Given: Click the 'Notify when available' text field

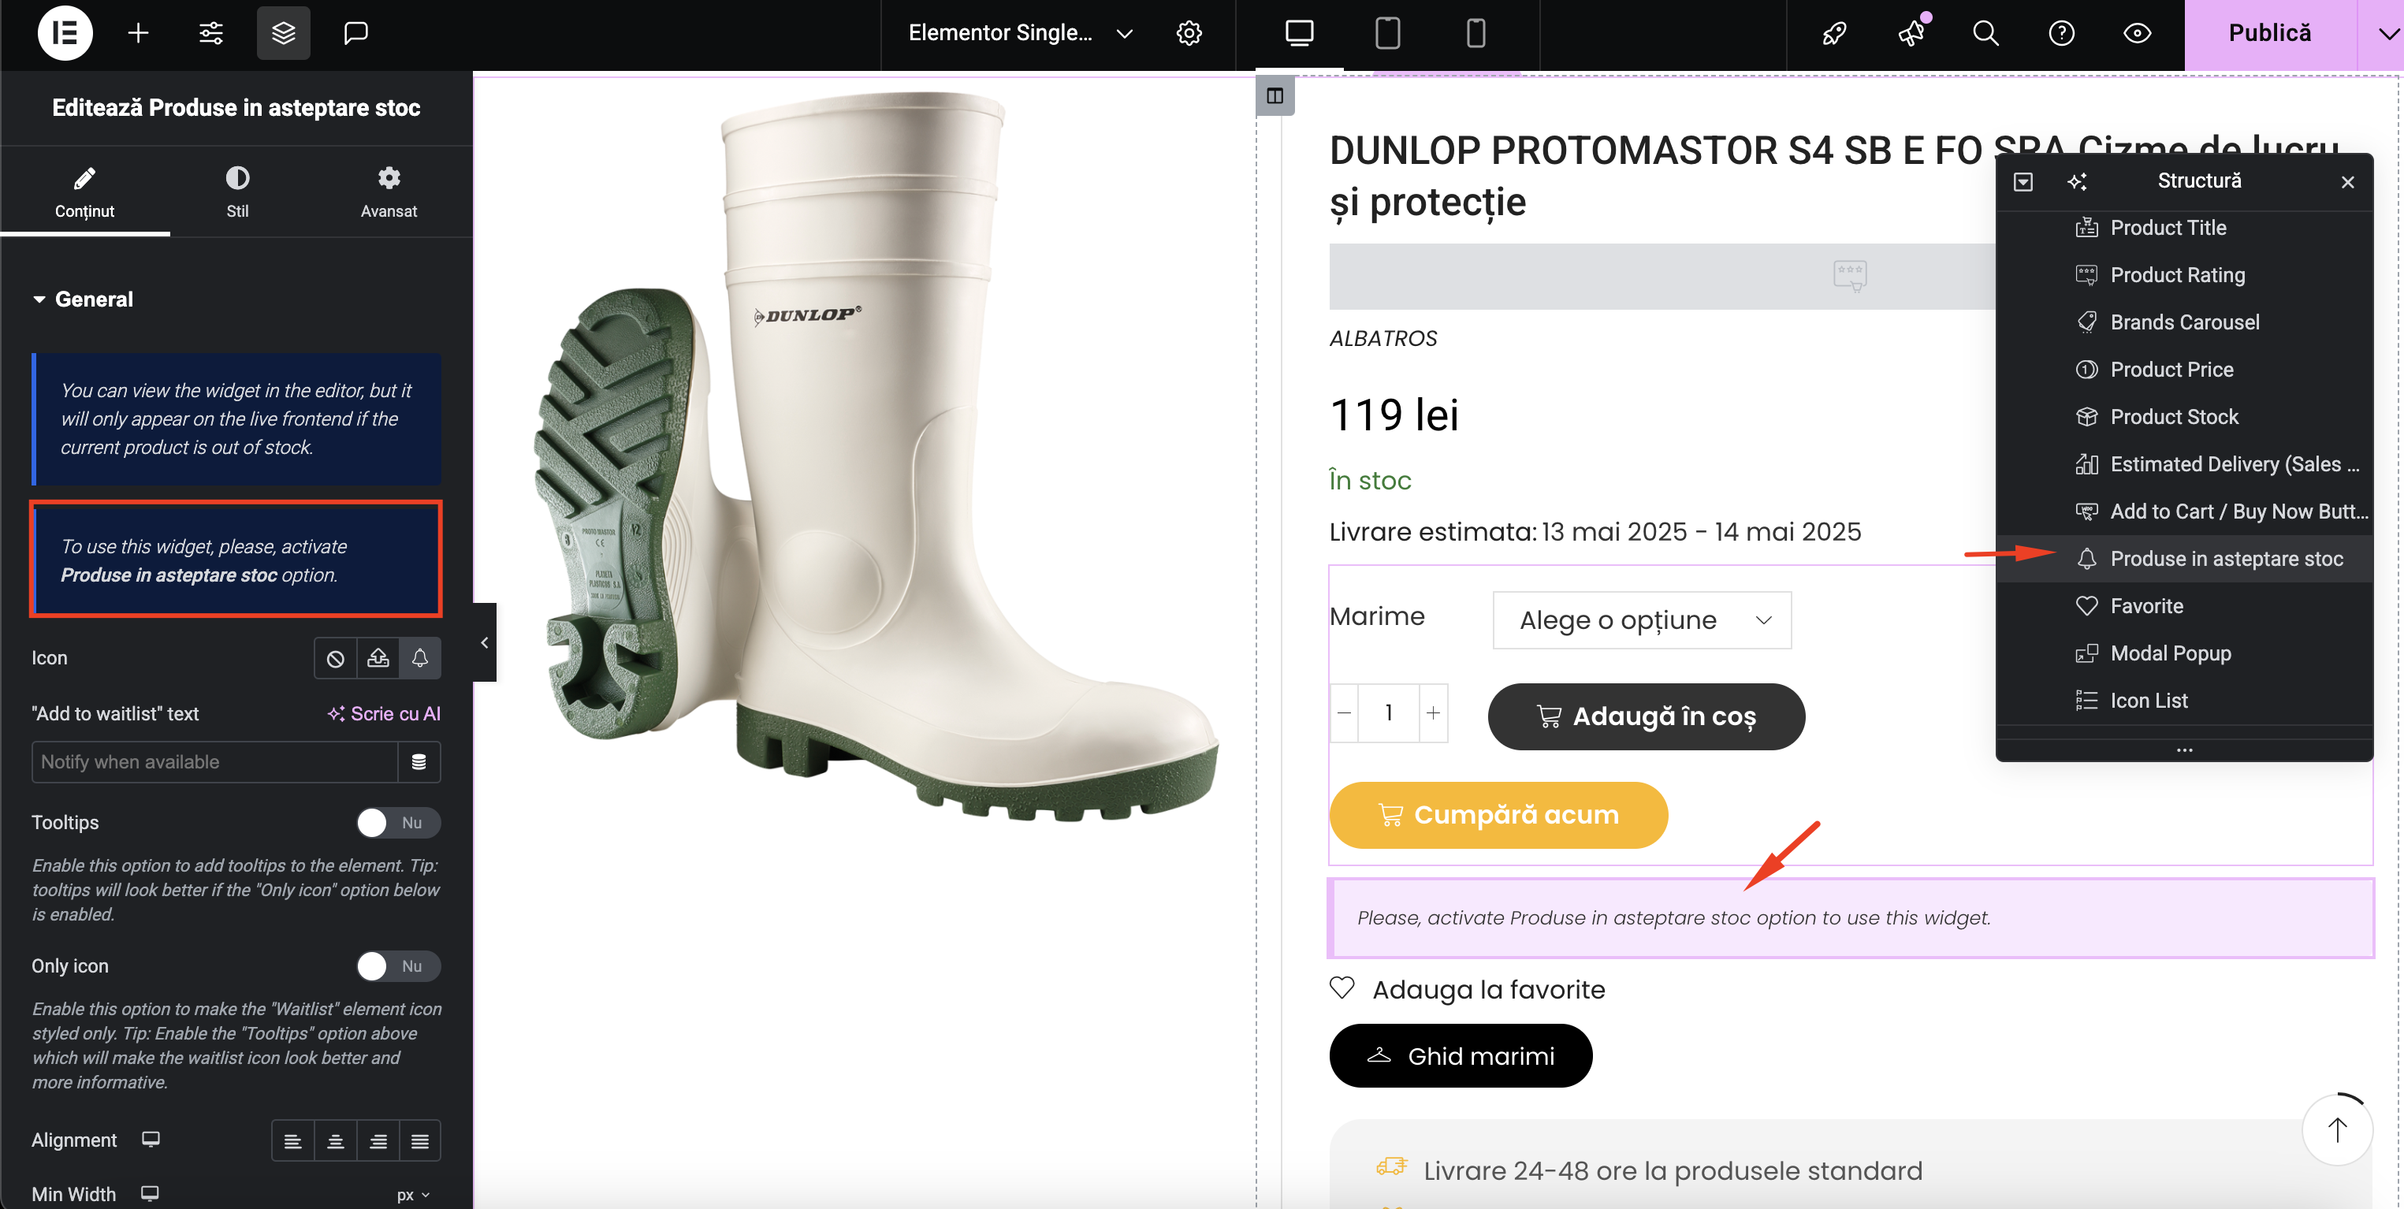Looking at the screenshot, I should [214, 762].
